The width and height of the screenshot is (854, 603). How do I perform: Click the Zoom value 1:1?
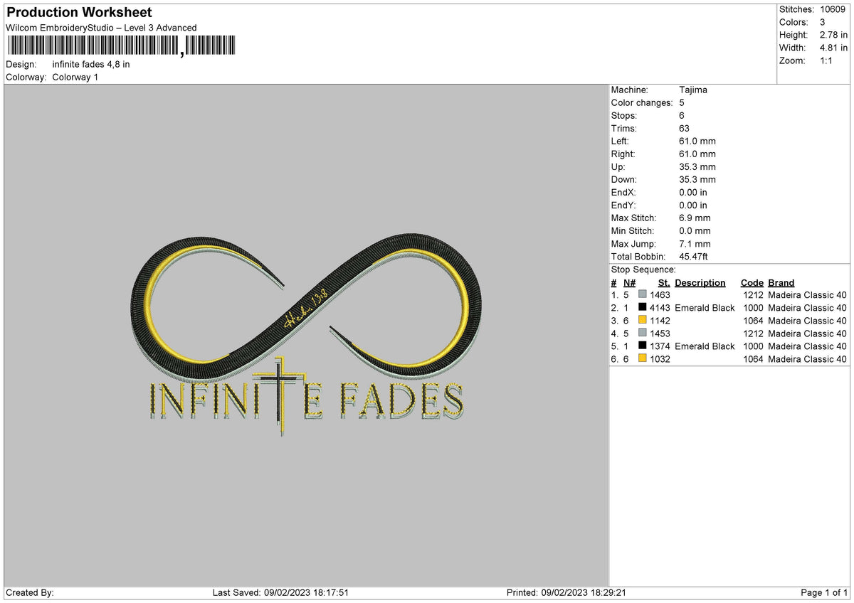click(x=827, y=60)
